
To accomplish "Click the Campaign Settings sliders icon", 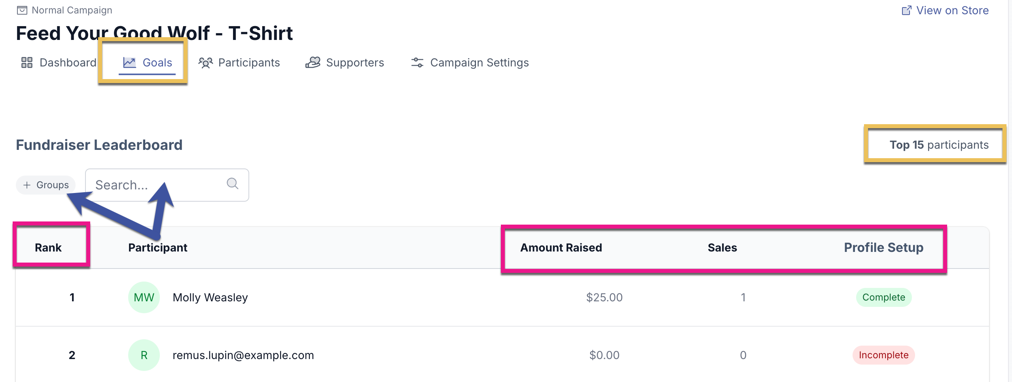I will click(x=417, y=62).
